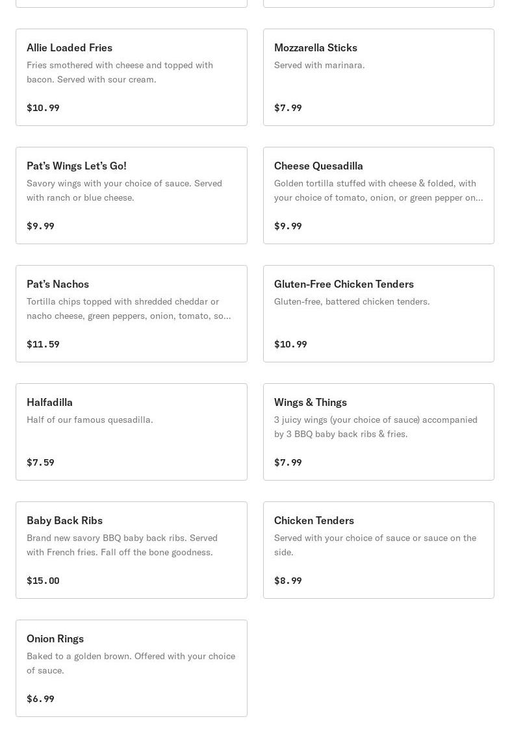Open the Allie Loaded Fries menu item
The image size is (510, 730).
click(131, 77)
